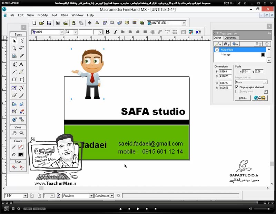The image size is (276, 214).
Task: Select RGB PNG row in Properties list
Action: click(240, 50)
